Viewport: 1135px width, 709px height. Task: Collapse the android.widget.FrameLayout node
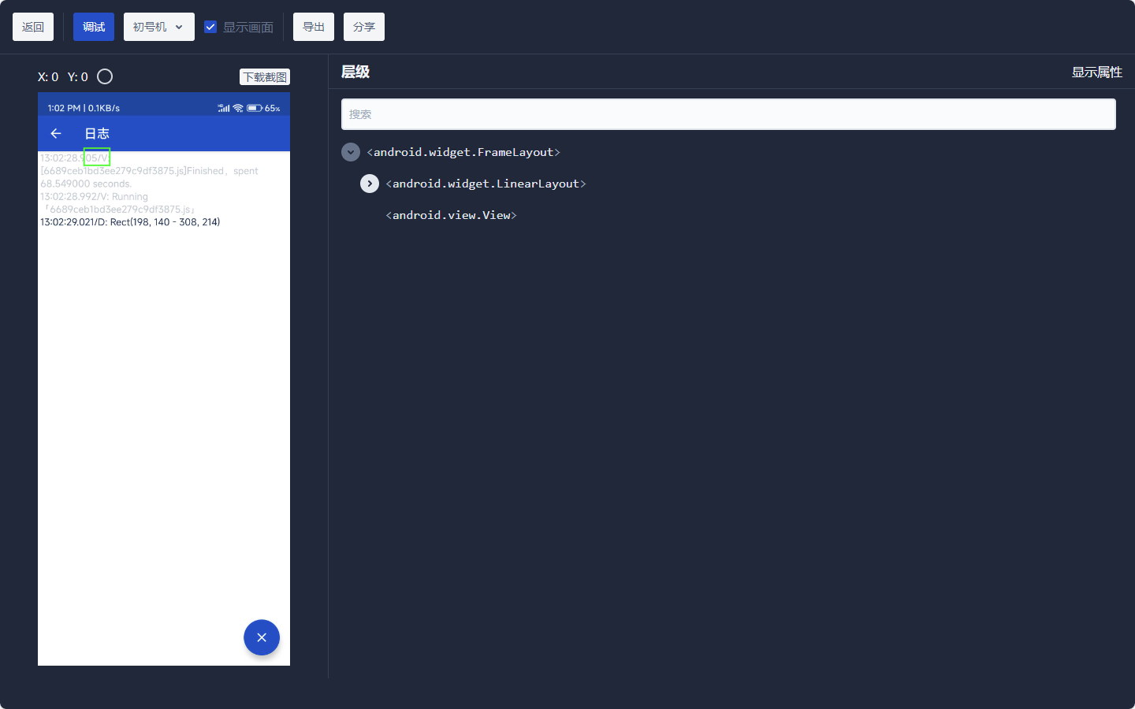(351, 152)
